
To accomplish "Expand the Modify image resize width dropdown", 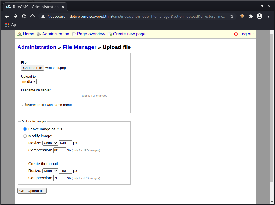I will (50, 143).
